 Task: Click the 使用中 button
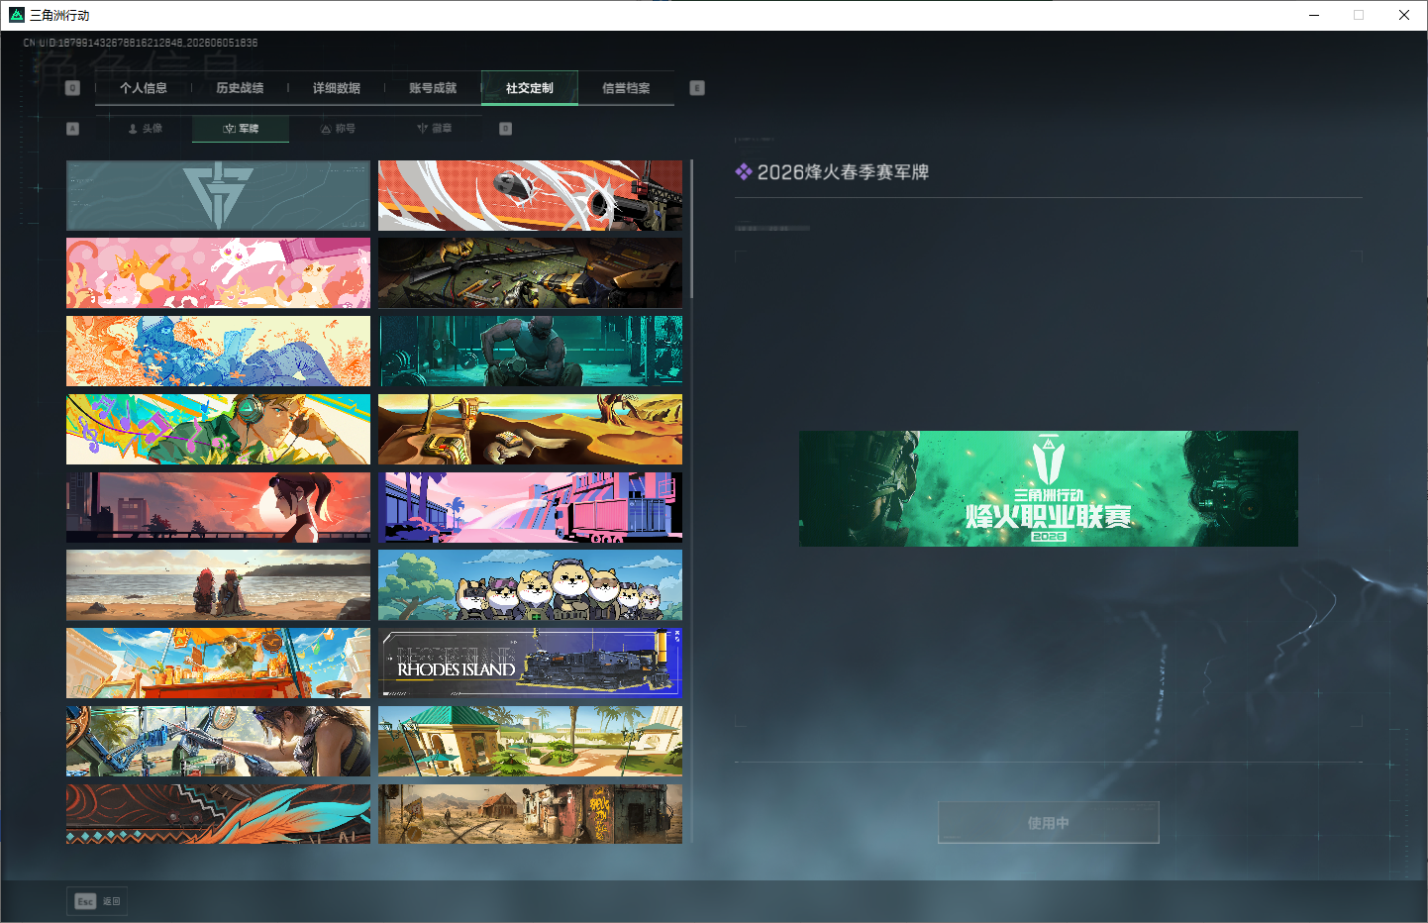click(1049, 823)
